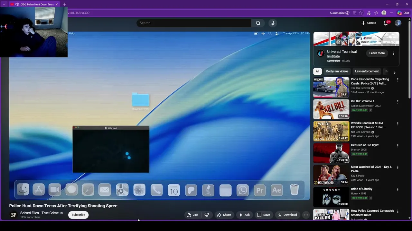Viewport: 412px width, 231px height.
Task: Open World's Deadliest MEGA EPISODE thumbnail
Action: (x=331, y=131)
